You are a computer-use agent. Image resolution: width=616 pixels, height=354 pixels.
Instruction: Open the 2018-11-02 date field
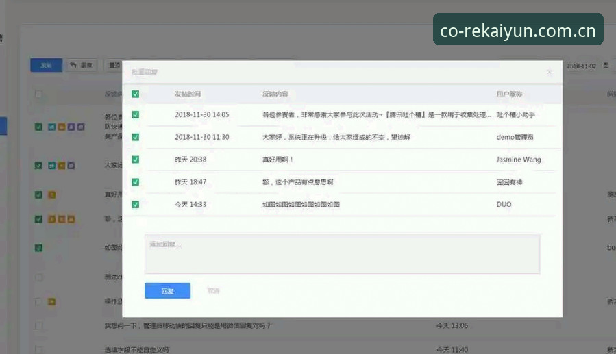581,66
